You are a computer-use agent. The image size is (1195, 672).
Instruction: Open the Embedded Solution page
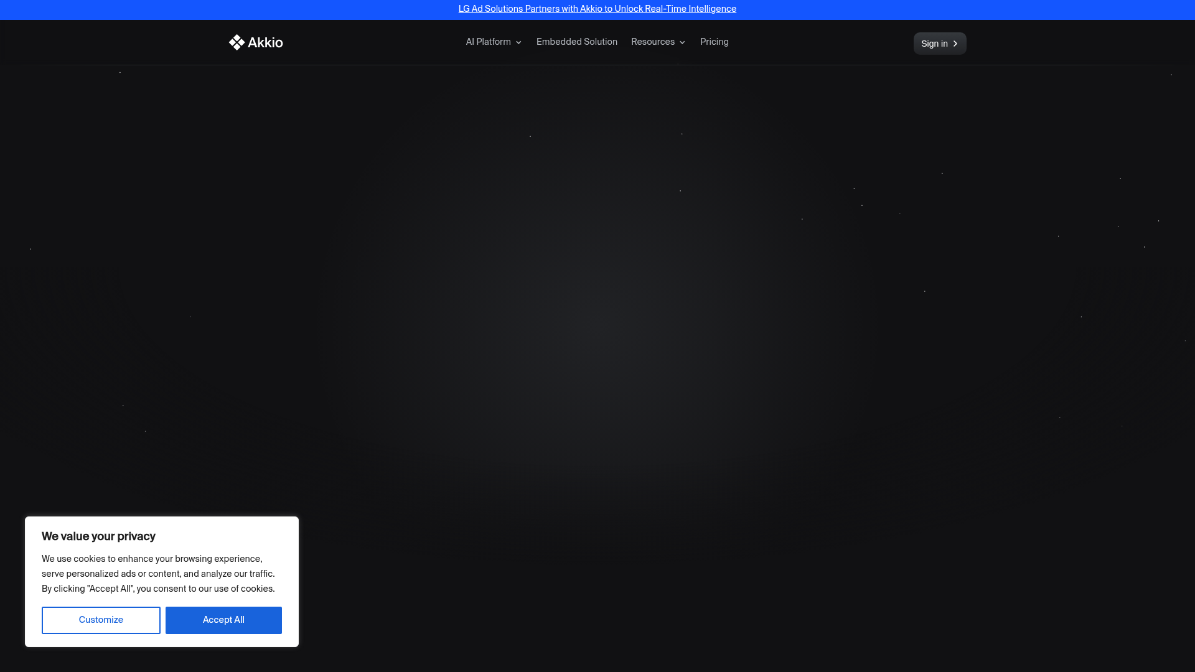pos(576,42)
